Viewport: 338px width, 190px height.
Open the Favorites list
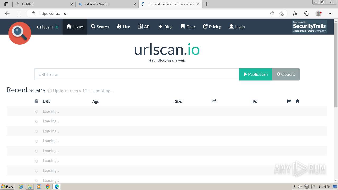pyautogui.click(x=295, y=13)
